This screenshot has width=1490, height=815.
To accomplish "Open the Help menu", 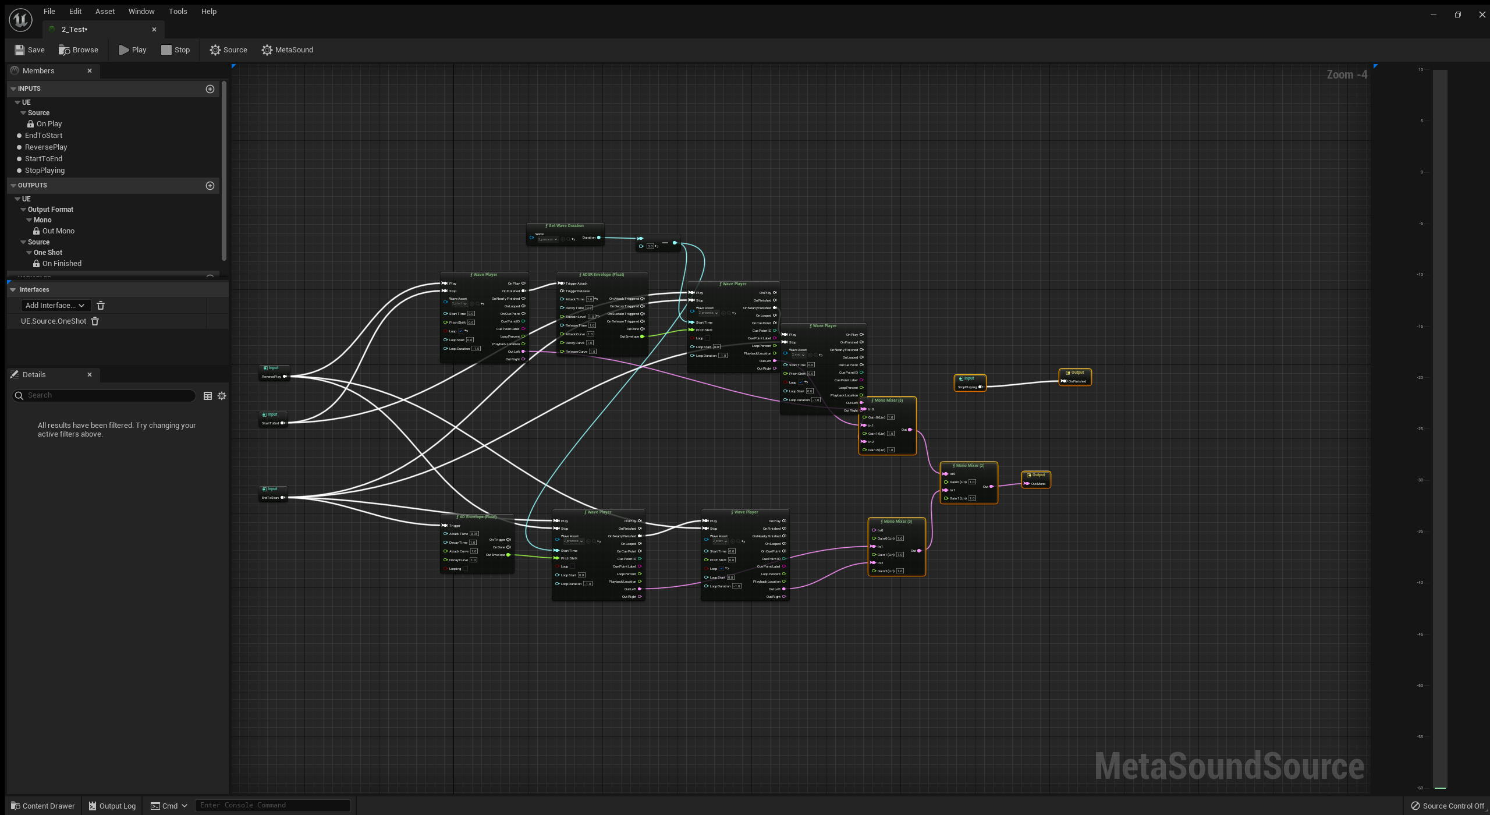I will coord(208,12).
